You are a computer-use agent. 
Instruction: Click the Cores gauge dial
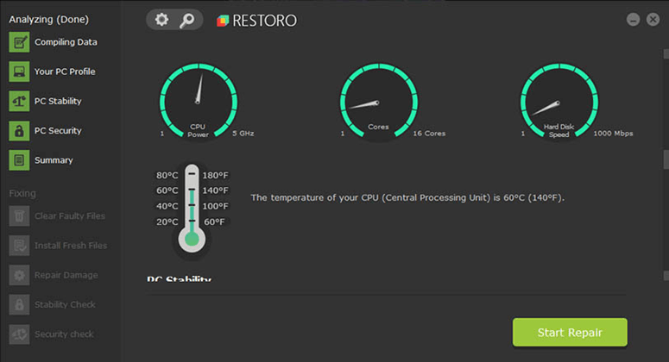pyautogui.click(x=379, y=102)
